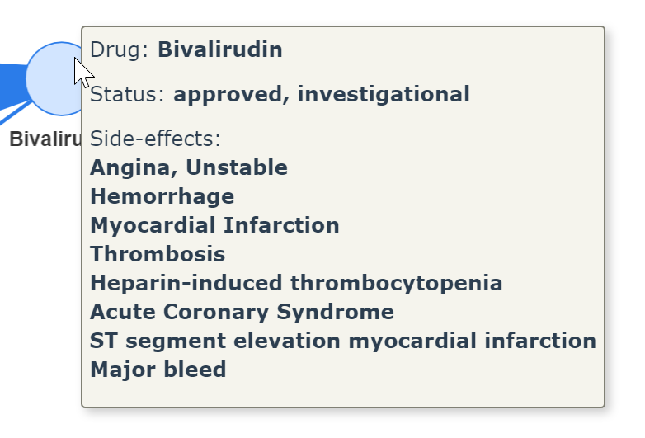Click the white canvas below the tooltip box
The height and width of the screenshot is (438, 645).
(x=343, y=425)
